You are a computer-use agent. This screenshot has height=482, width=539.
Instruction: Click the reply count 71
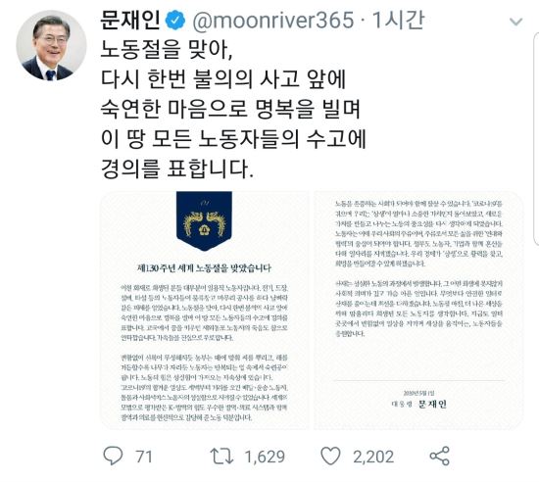coord(144,457)
